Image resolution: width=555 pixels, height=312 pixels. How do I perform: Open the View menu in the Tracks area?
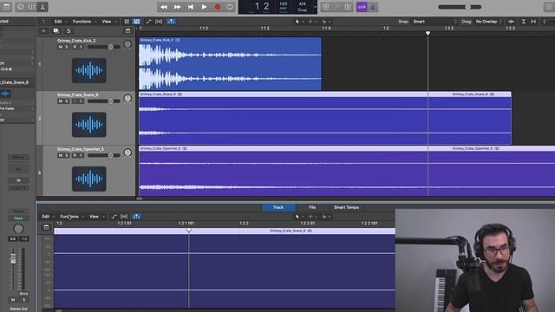point(107,22)
